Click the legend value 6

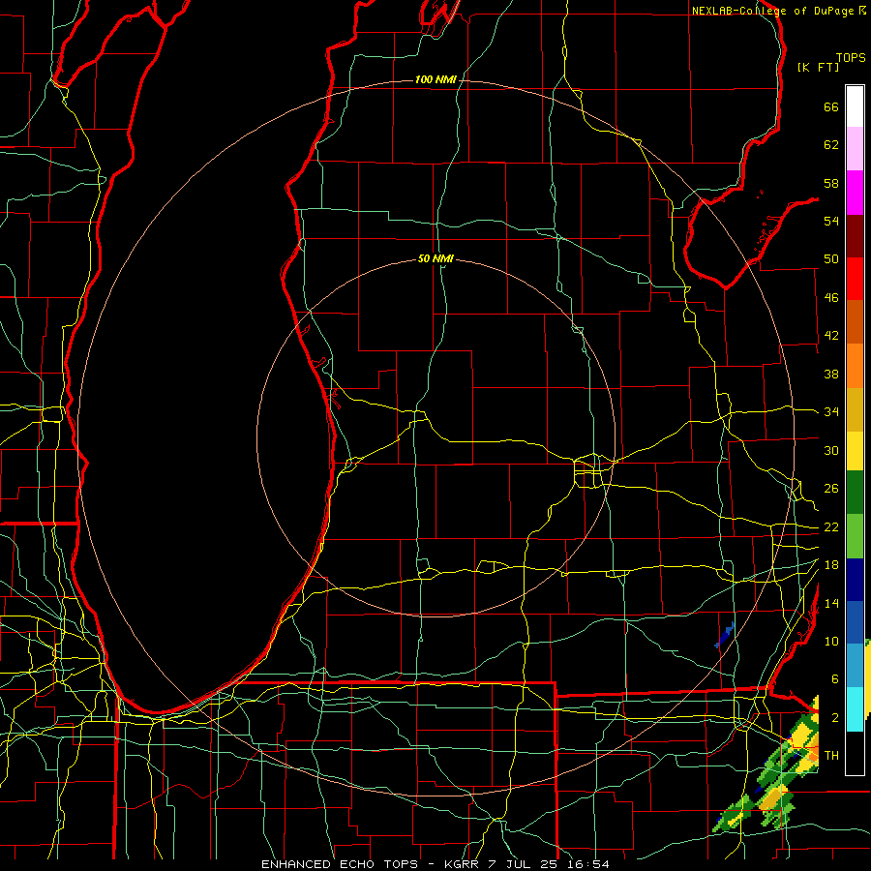(834, 679)
